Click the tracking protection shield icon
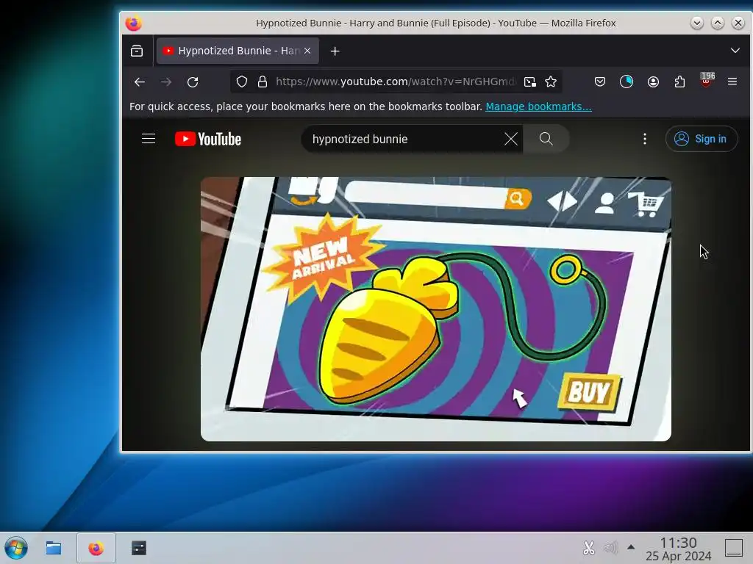 [242, 82]
